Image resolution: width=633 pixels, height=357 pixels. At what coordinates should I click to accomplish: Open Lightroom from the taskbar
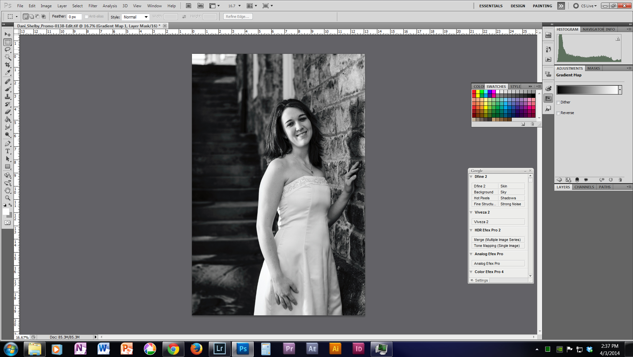tap(220, 349)
